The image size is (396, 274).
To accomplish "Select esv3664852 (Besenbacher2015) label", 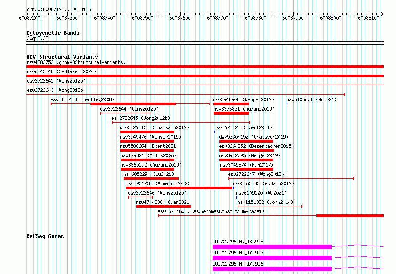I will point(257,146).
